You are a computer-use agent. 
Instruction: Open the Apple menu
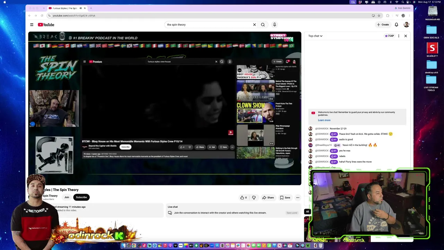click(x=5, y=2)
